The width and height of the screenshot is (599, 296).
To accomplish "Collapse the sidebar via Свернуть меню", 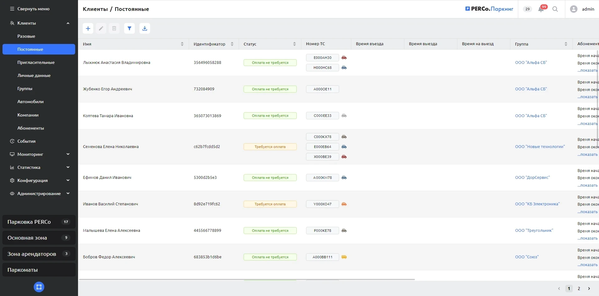I will tap(30, 9).
